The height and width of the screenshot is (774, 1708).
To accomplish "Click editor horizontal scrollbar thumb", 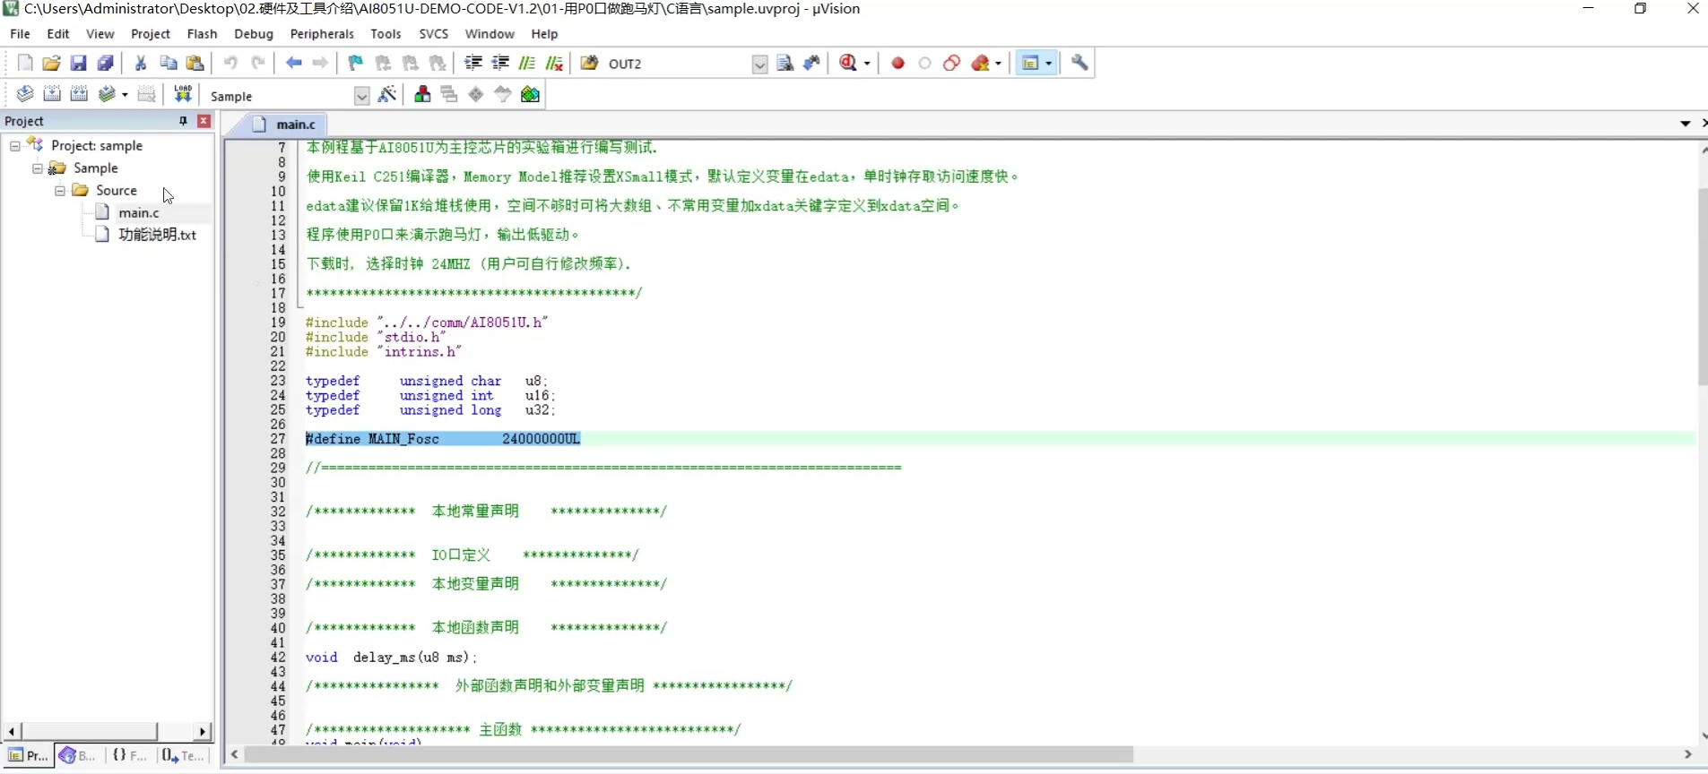I will click(689, 755).
